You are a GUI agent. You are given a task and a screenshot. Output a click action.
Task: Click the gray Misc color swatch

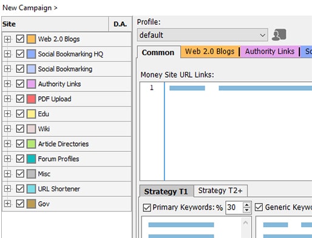tap(31, 174)
